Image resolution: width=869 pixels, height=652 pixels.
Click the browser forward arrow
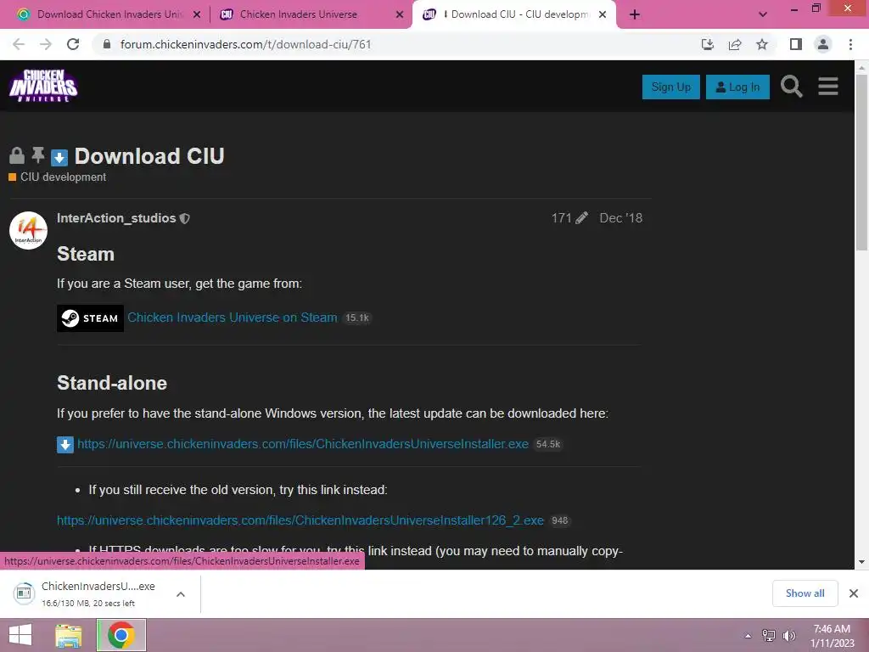[46, 44]
